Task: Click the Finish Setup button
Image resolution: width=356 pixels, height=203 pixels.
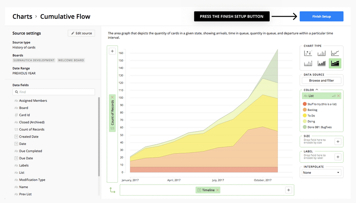Action: pyautogui.click(x=322, y=17)
